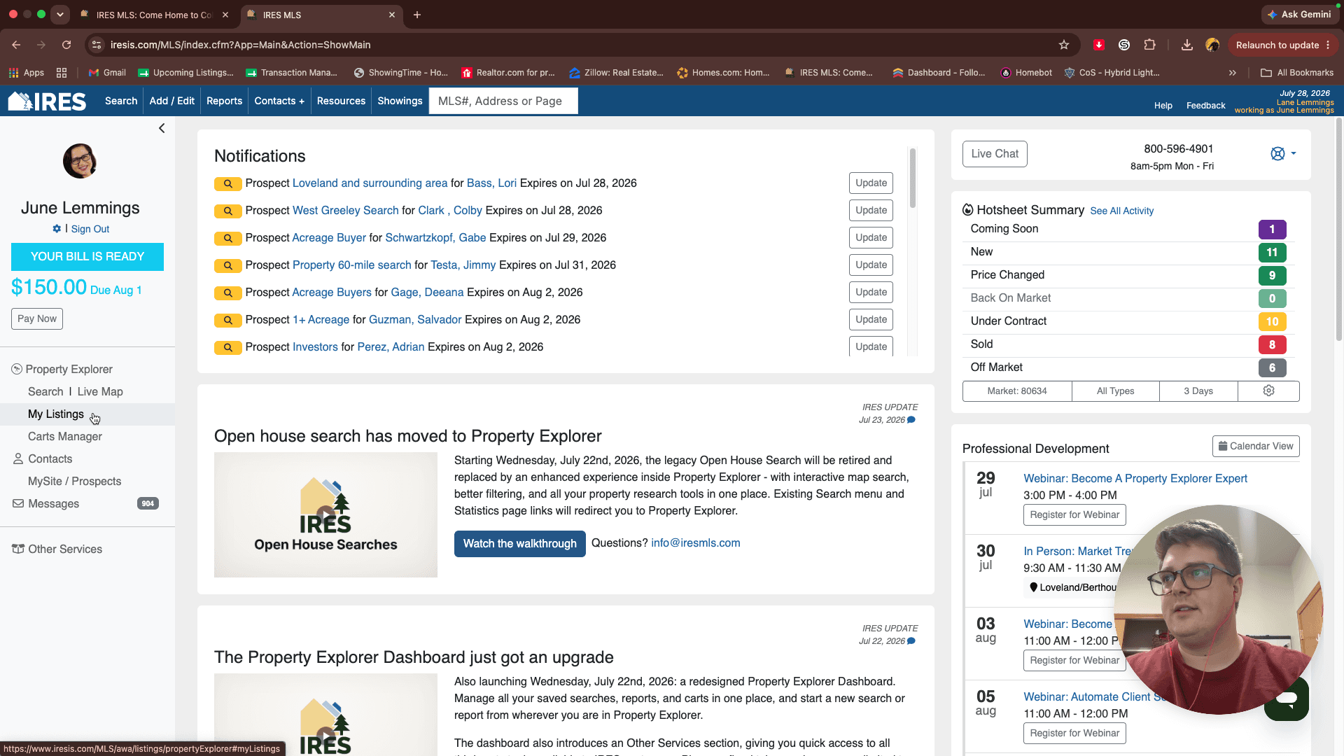The height and width of the screenshot is (756, 1344).
Task: Open My Listings in sidebar
Action: (56, 414)
